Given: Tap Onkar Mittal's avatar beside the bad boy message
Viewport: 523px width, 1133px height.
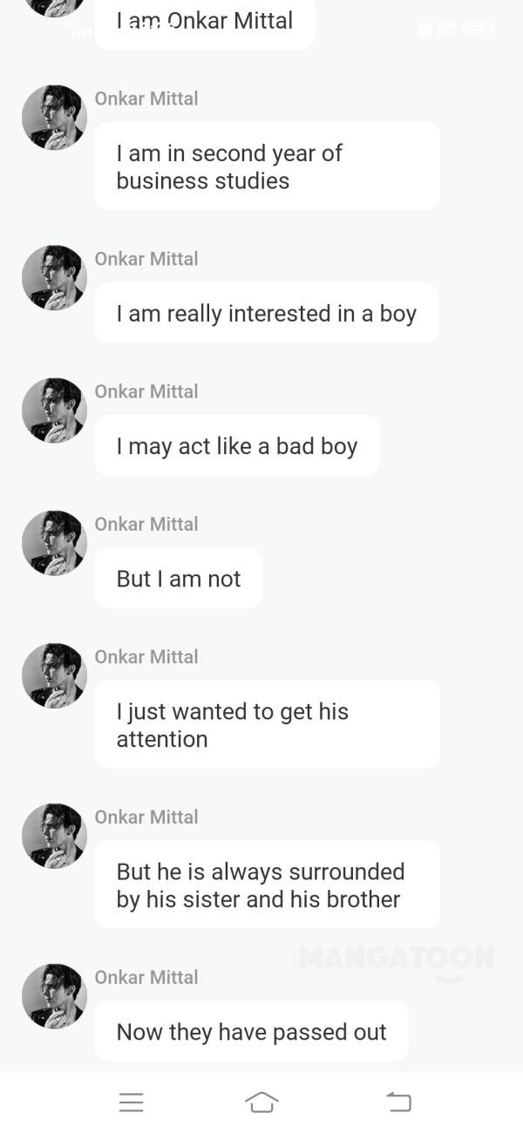Looking at the screenshot, I should (x=54, y=410).
